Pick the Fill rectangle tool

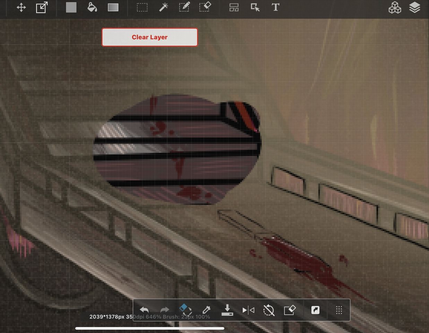pyautogui.click(x=71, y=8)
